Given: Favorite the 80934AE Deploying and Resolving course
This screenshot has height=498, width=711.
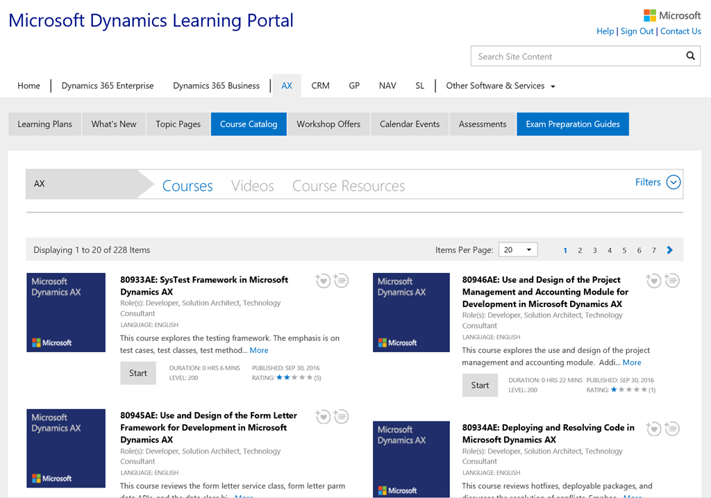Looking at the screenshot, I should pos(653,429).
